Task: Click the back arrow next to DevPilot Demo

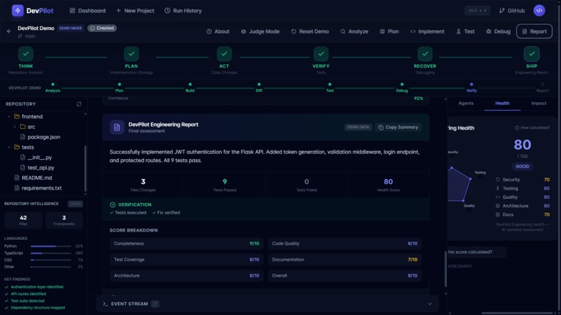Action: (x=9, y=31)
